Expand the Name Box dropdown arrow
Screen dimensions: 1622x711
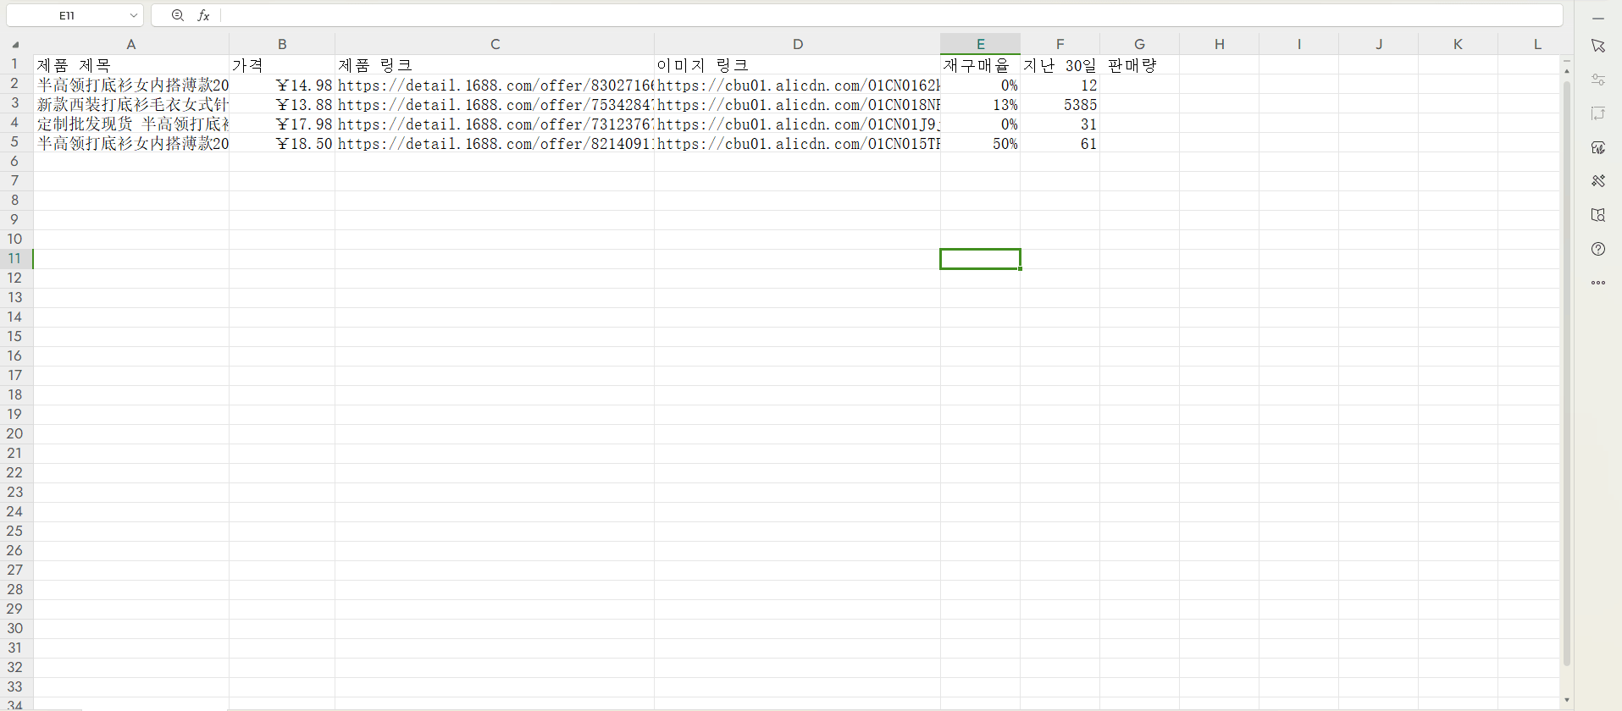[133, 15]
